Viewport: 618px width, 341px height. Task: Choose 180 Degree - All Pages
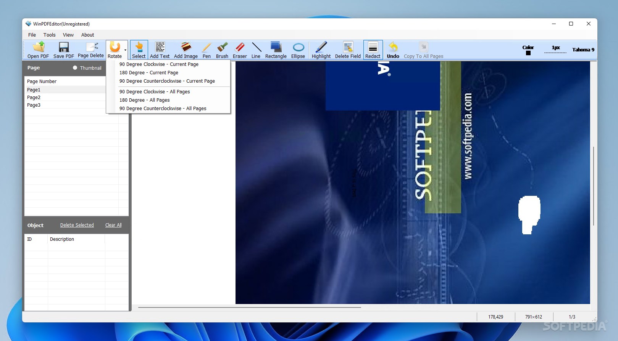[x=168, y=100]
